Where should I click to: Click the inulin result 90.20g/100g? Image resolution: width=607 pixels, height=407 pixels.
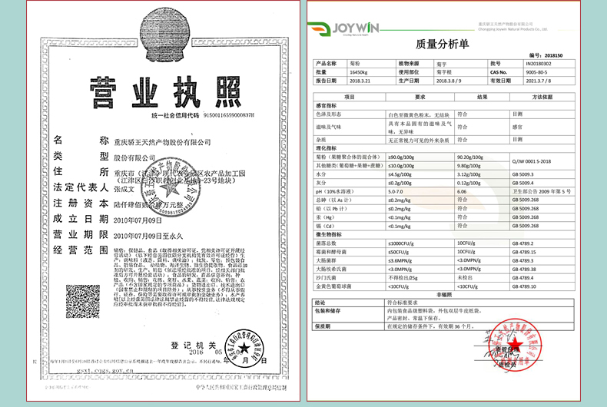click(x=470, y=157)
